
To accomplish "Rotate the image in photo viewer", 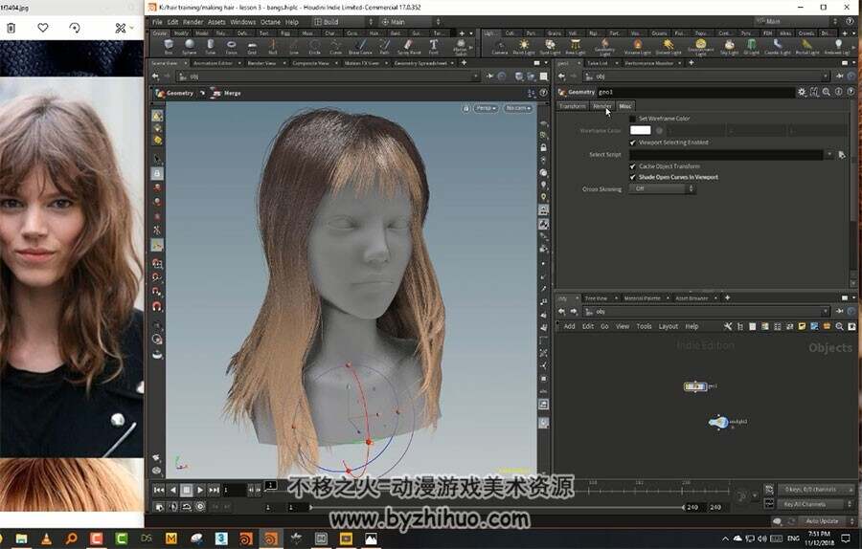I will tap(75, 28).
